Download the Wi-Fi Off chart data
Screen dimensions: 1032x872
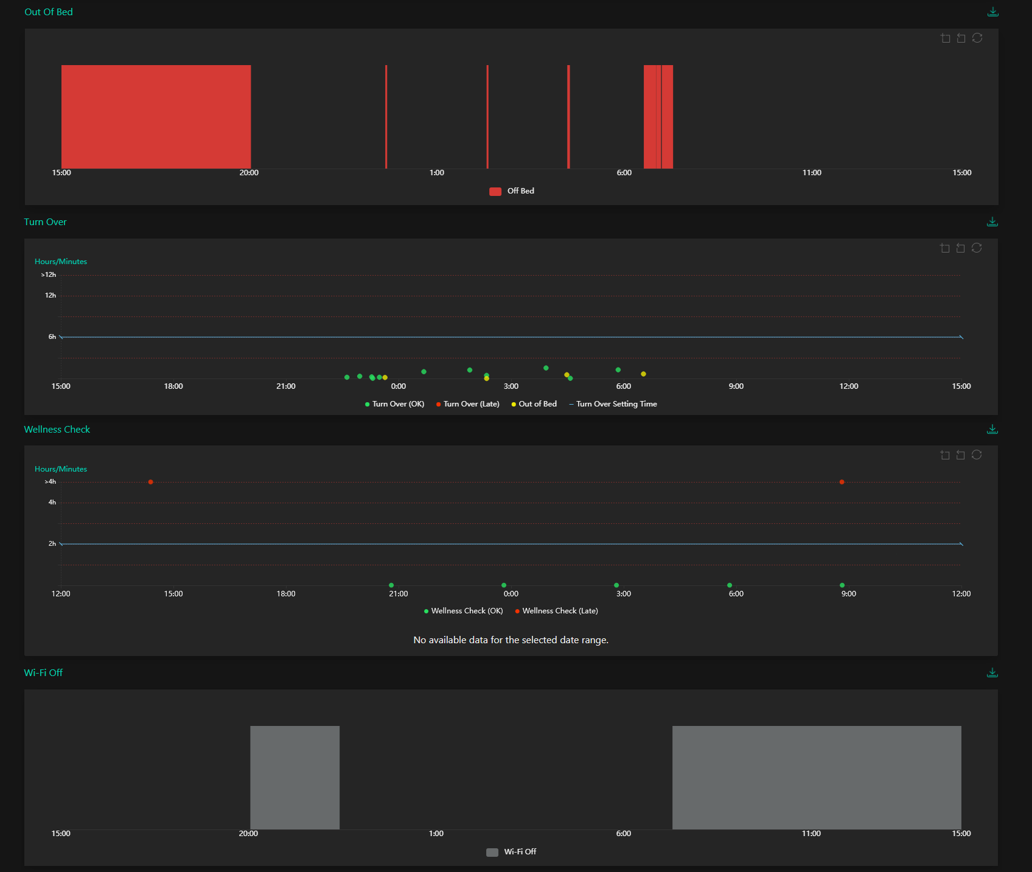pyautogui.click(x=992, y=673)
